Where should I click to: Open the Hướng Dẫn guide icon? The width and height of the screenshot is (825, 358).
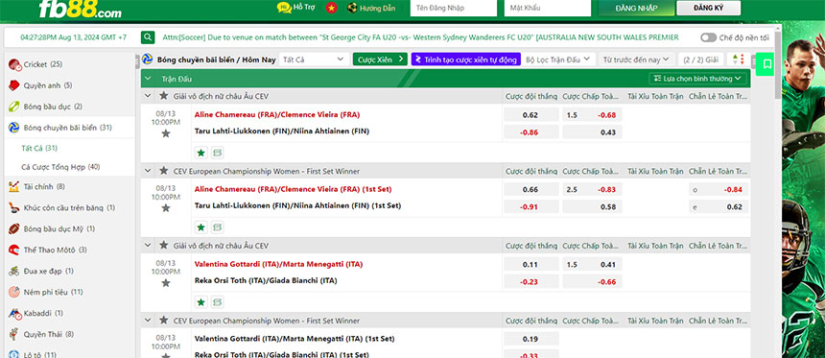(352, 8)
